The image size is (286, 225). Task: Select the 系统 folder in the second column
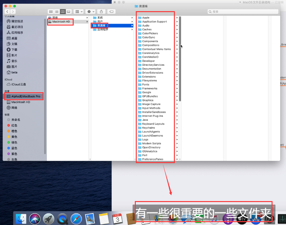pos(112,18)
